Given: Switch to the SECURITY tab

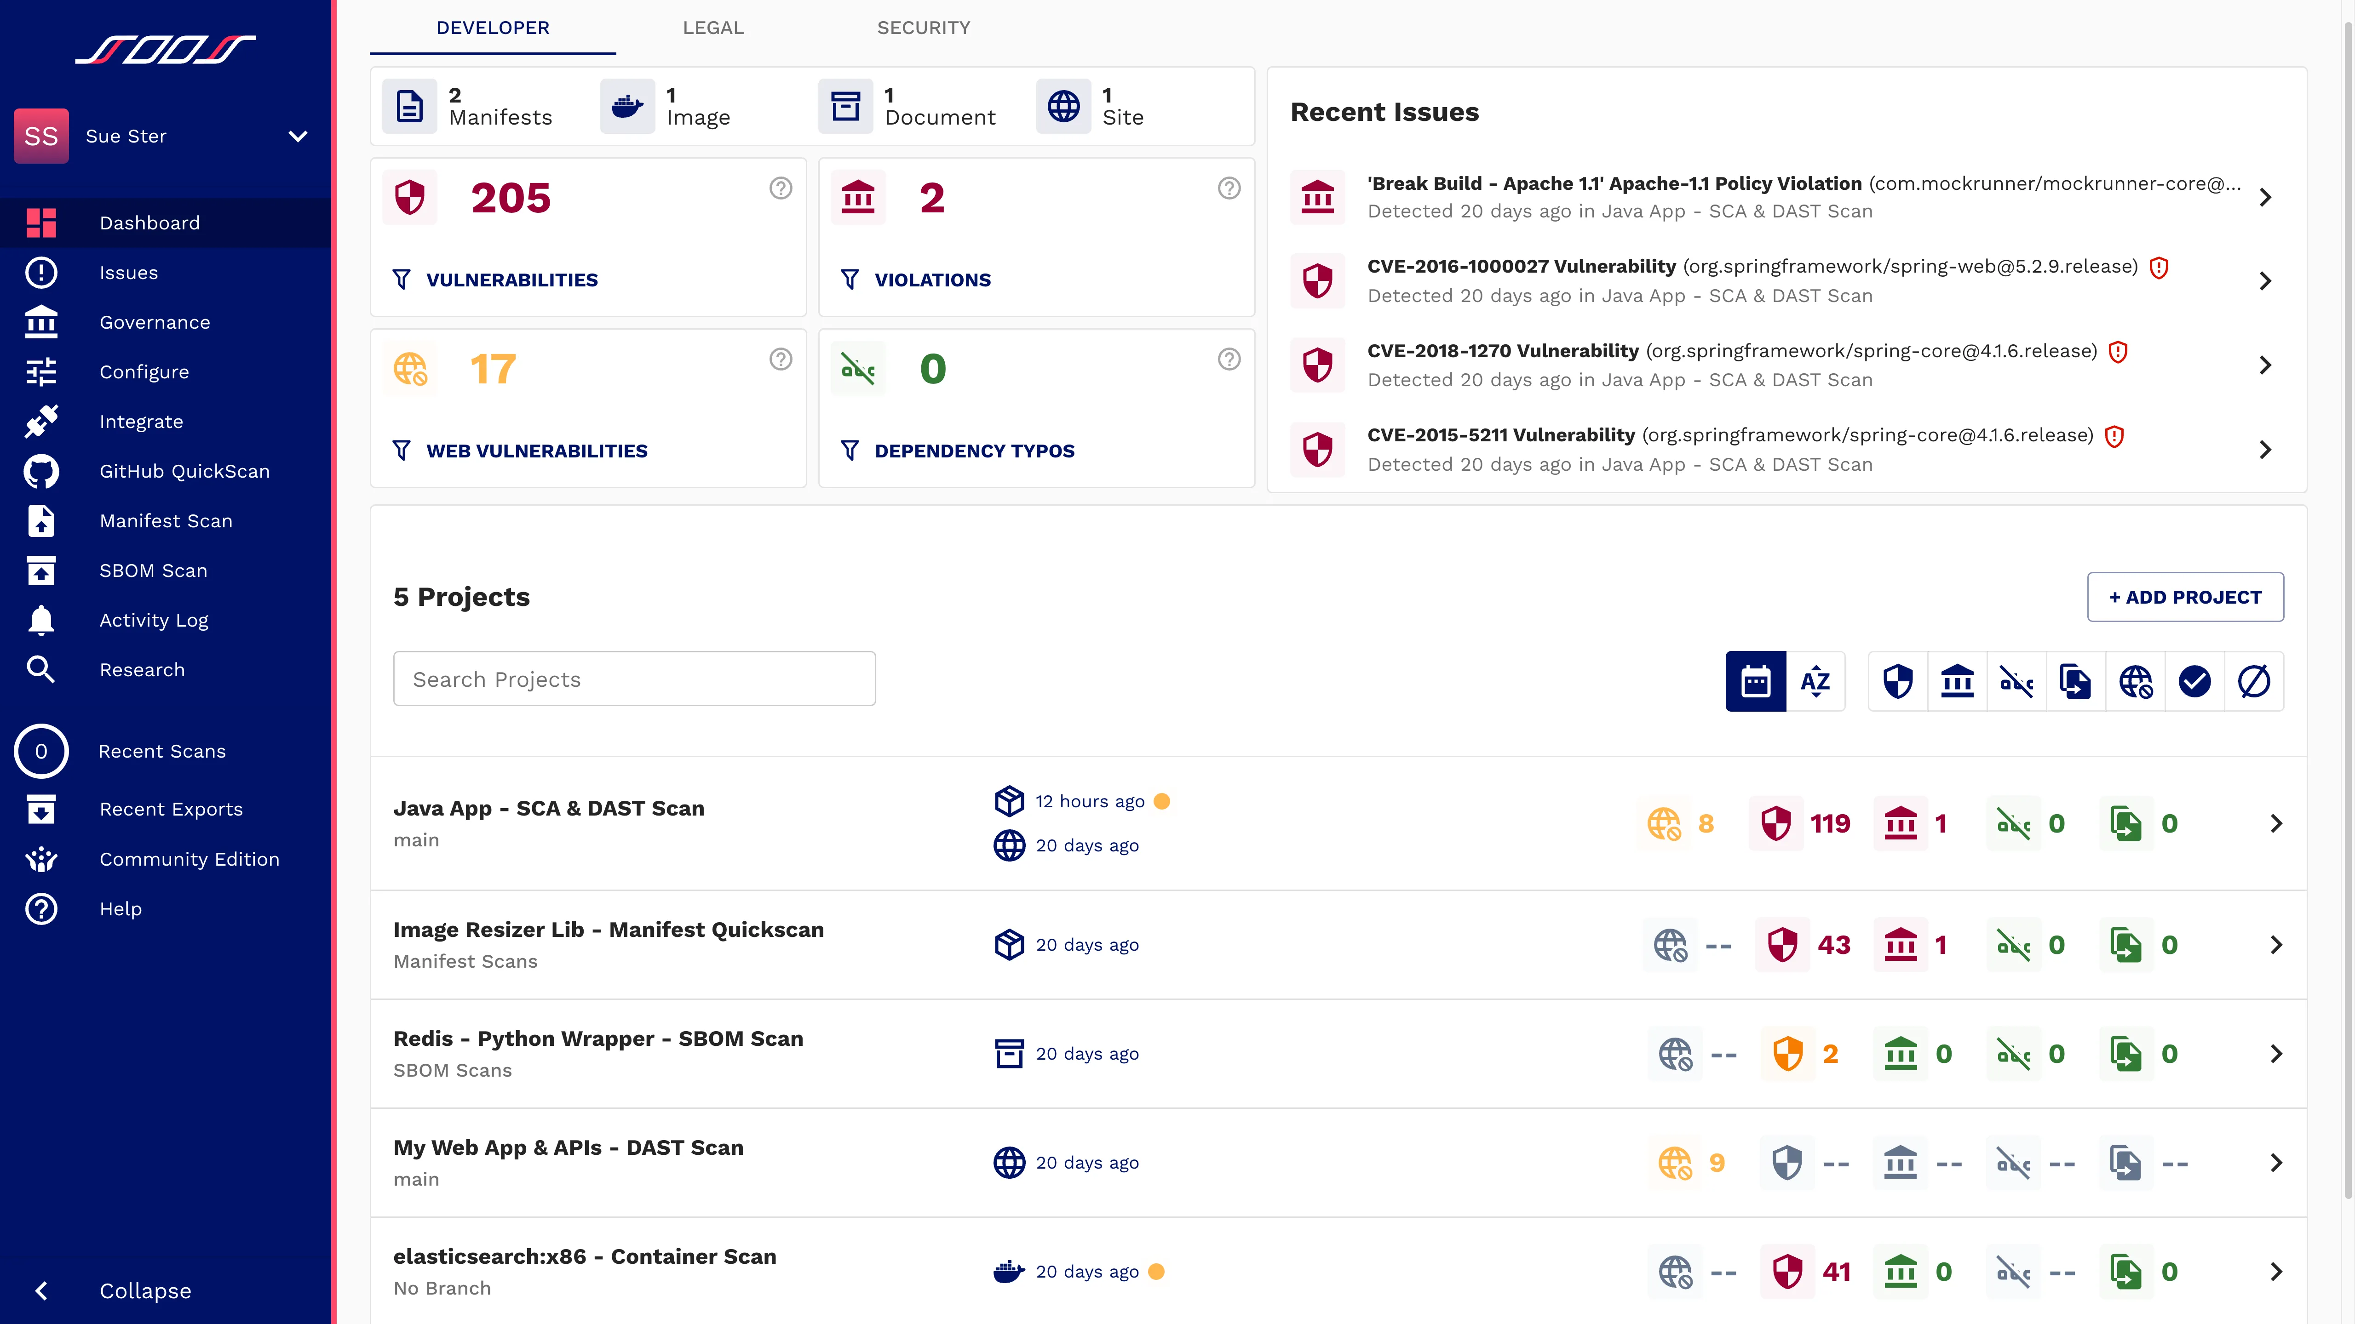Looking at the screenshot, I should 923,28.
